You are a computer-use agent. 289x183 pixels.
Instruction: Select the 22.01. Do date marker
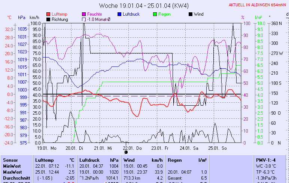tap(134, 148)
